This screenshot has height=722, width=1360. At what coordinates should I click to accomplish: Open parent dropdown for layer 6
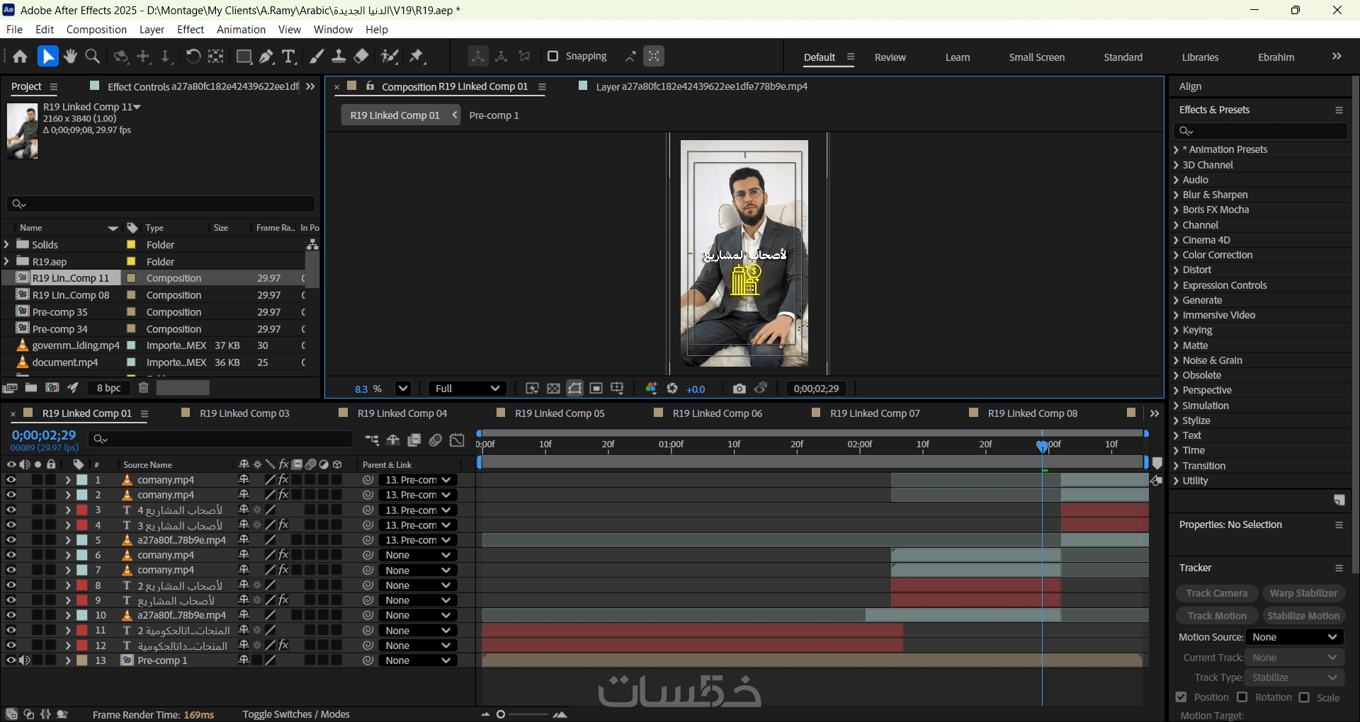click(417, 555)
